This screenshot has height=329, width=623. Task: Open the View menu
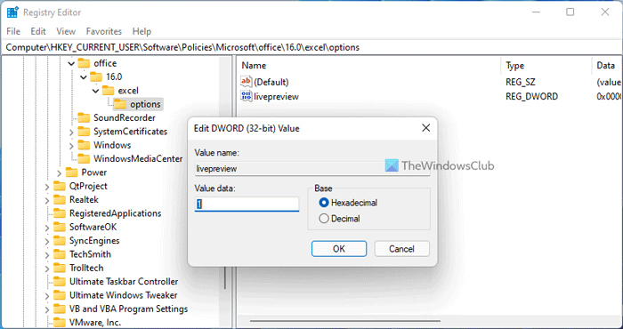(66, 31)
